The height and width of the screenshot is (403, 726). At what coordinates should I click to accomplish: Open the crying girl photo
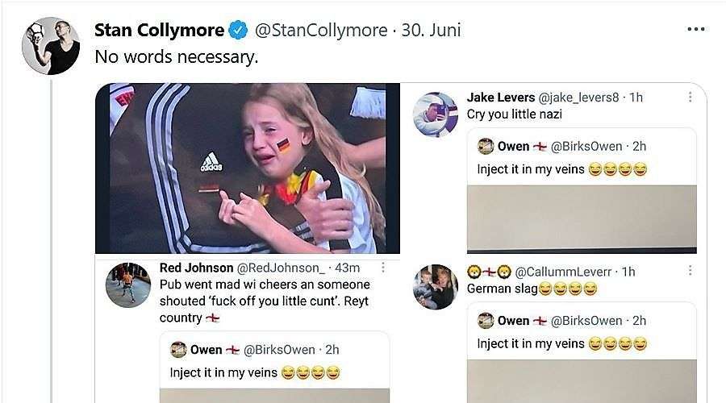coord(248,168)
